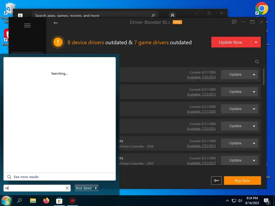Click the 8 device drivers text
This screenshot has height=206, width=275.
click(x=86, y=42)
